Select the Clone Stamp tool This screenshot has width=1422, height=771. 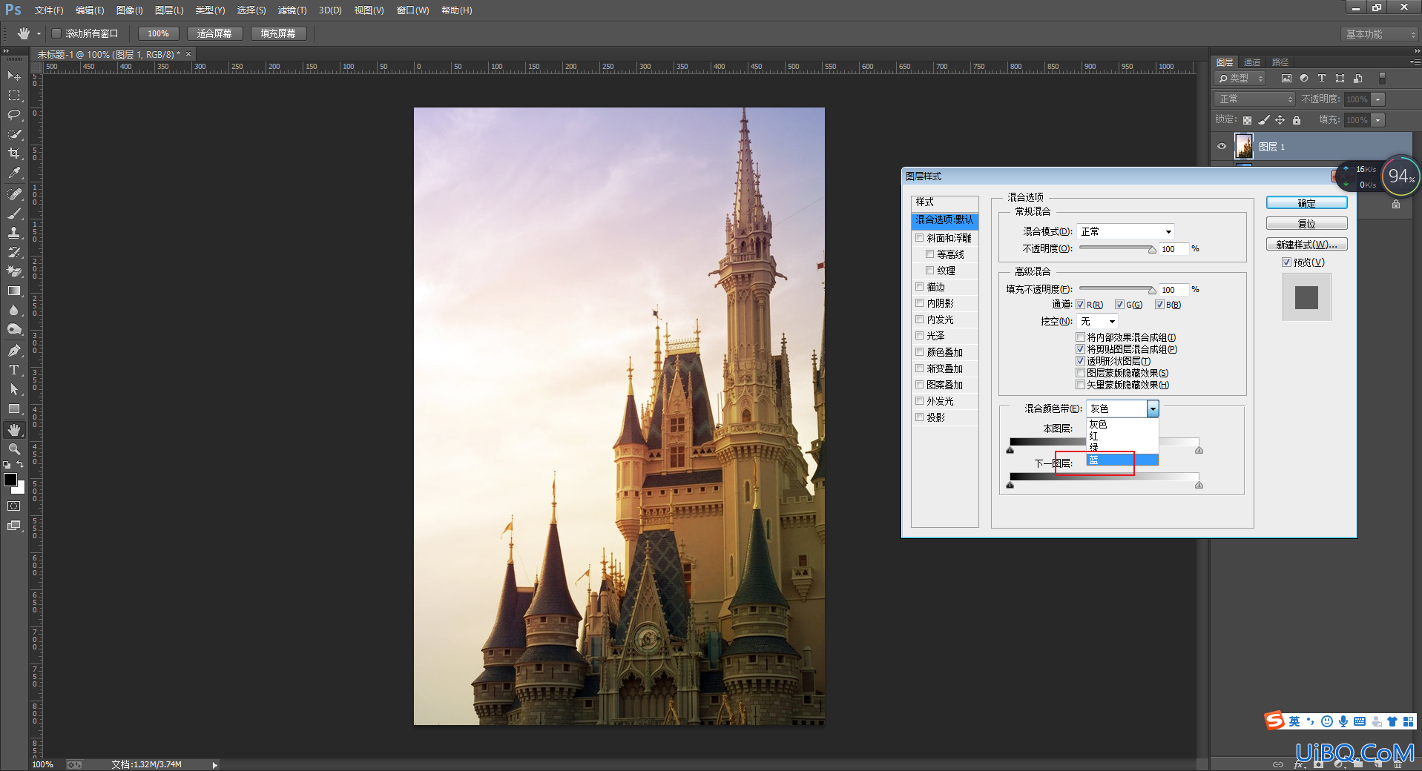click(x=14, y=233)
